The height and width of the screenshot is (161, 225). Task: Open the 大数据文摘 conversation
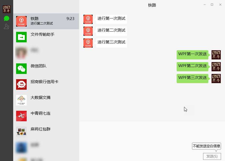46,100
